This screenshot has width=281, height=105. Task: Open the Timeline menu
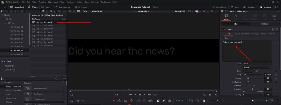pyautogui.click(x=42, y=2)
